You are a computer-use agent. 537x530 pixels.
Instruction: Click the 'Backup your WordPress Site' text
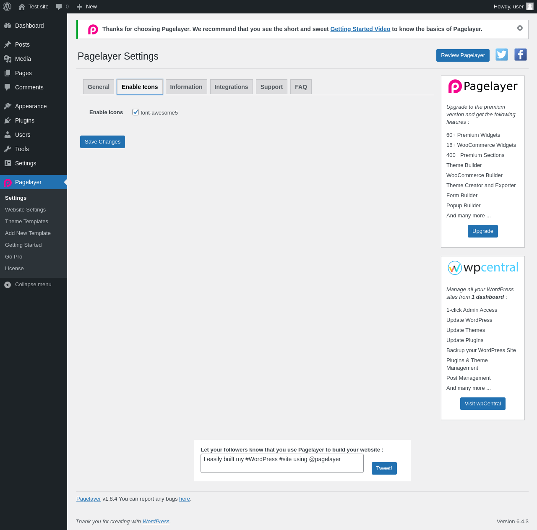(481, 350)
